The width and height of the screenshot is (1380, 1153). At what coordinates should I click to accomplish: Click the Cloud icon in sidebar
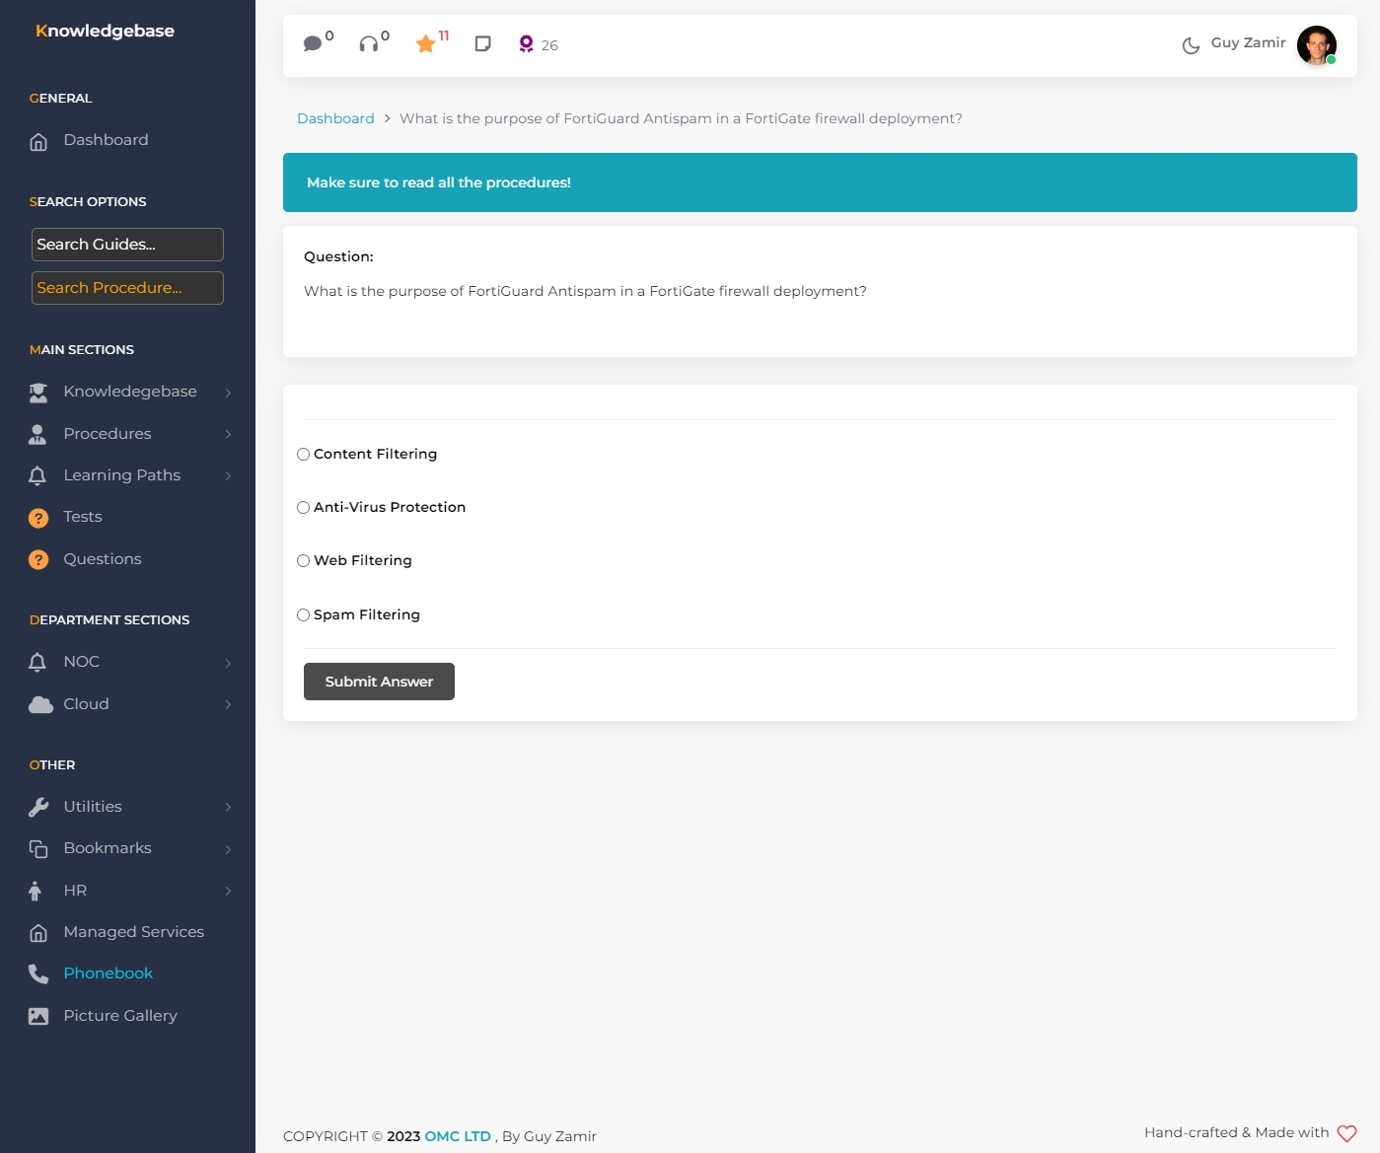pyautogui.click(x=40, y=704)
